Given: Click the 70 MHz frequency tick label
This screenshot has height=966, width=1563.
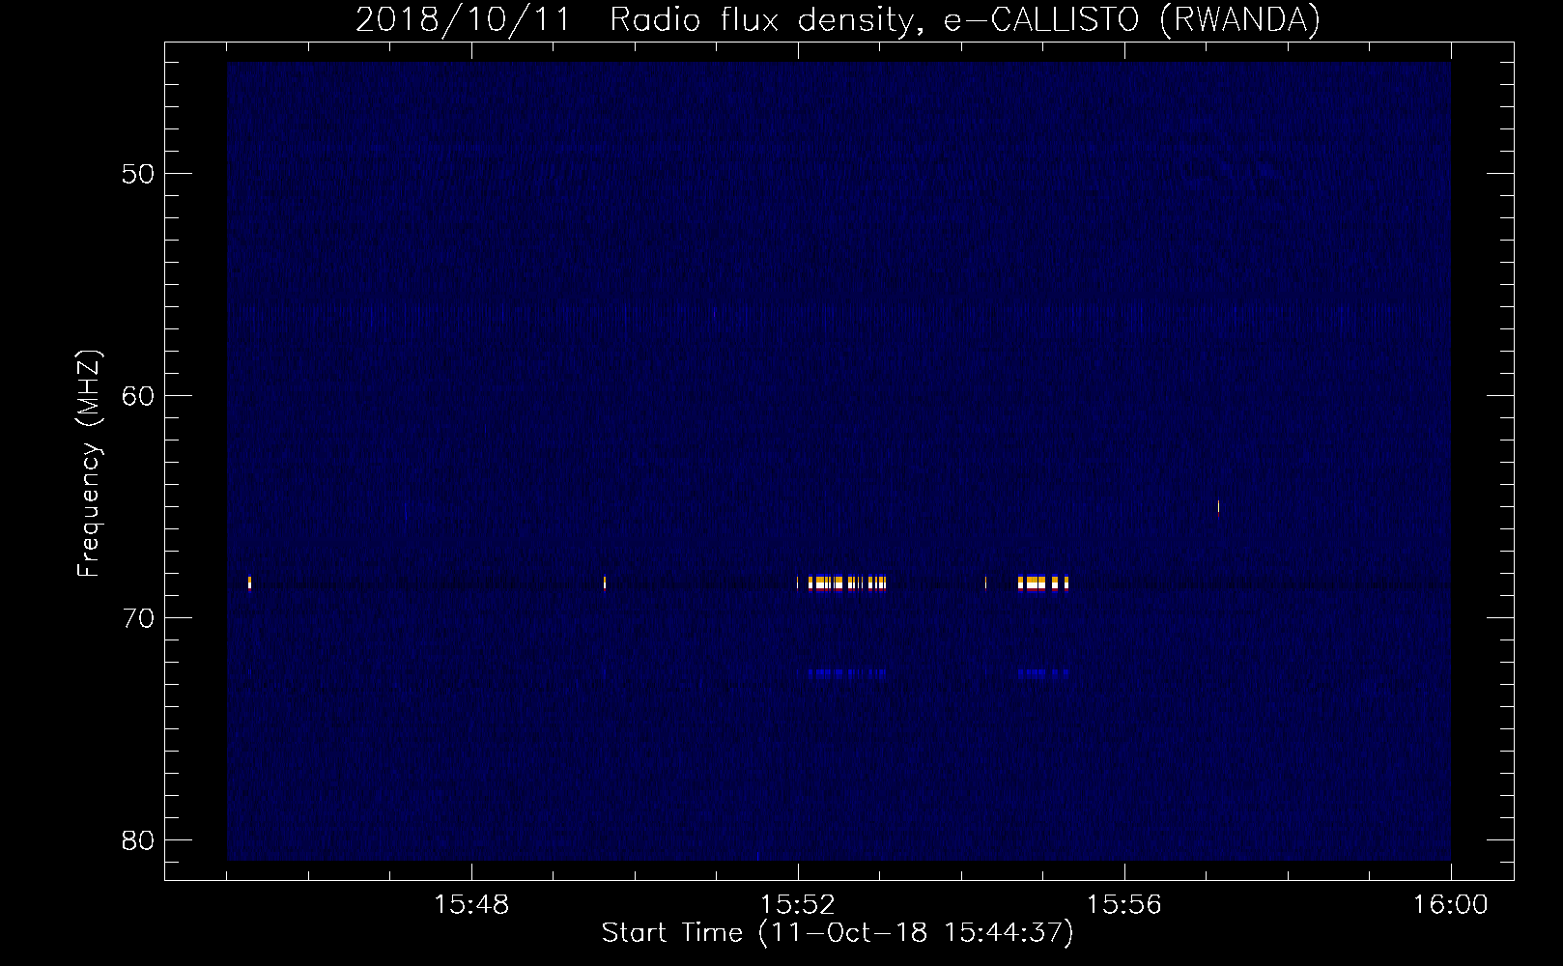Looking at the screenshot, I should pyautogui.click(x=138, y=618).
